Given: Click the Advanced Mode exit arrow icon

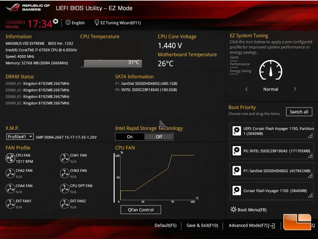Looking at the screenshot, I should (272, 226).
